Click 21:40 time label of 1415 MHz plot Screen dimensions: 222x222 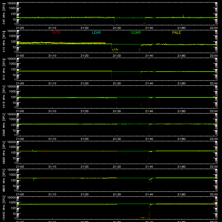point(149,111)
